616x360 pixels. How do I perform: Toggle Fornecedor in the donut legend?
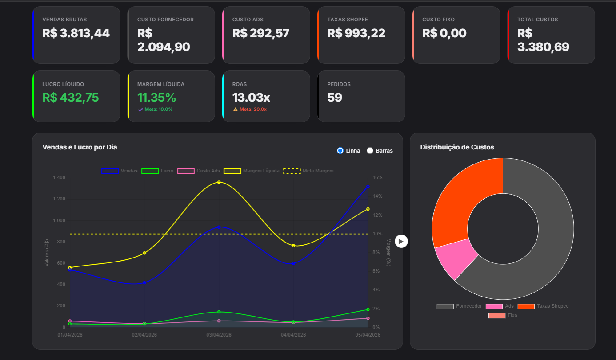(459, 306)
